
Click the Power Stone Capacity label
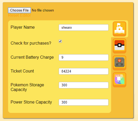point(31,102)
